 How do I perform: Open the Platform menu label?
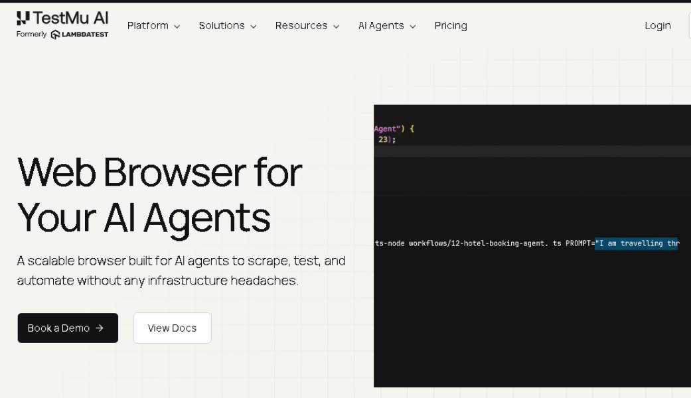coord(149,26)
